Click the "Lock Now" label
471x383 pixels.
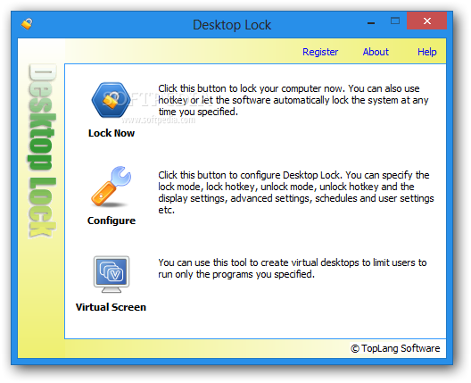click(x=112, y=133)
